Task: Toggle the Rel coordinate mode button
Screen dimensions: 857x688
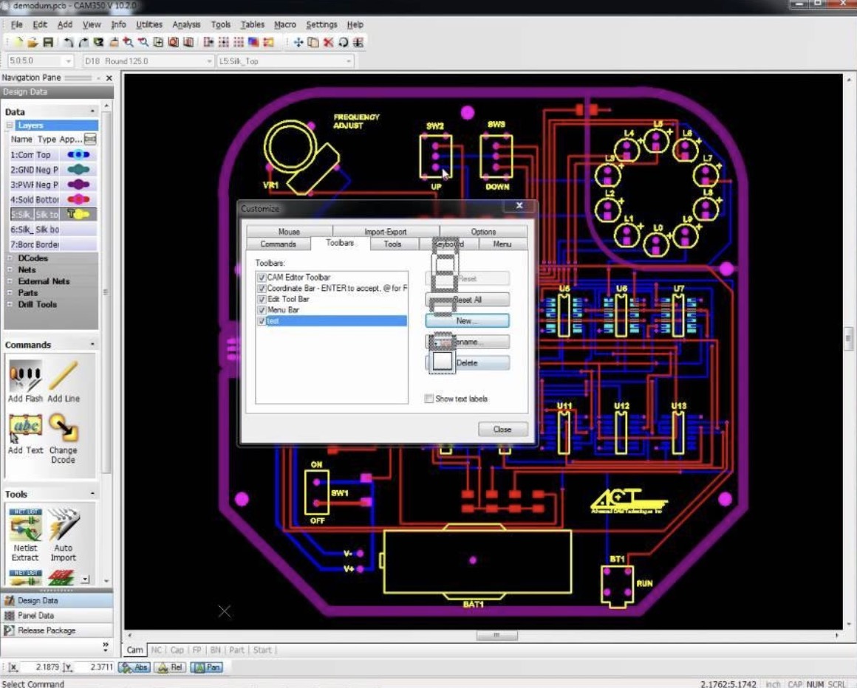Action: [x=170, y=667]
